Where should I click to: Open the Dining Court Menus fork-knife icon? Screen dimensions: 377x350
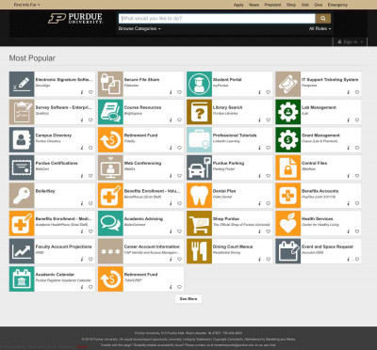pyautogui.click(x=199, y=251)
